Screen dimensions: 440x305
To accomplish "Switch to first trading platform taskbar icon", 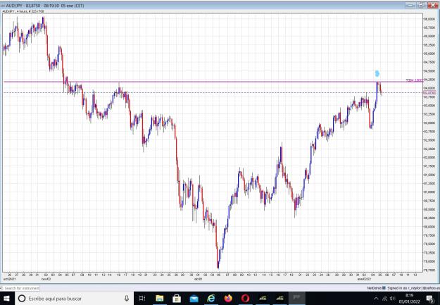I will [263, 298].
